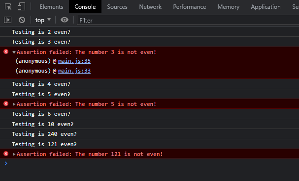The image size is (299, 181).
Task: Open the top JavaScript context dropdown
Action: click(43, 20)
